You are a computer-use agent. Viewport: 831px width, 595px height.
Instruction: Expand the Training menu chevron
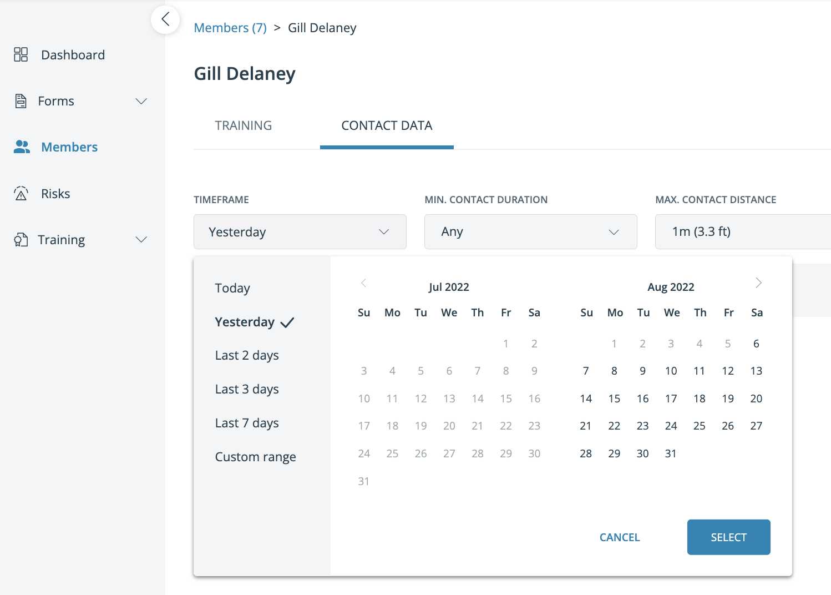click(141, 240)
